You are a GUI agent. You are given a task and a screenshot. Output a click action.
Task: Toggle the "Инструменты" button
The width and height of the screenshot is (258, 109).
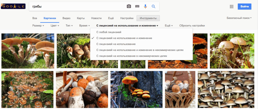(148, 18)
